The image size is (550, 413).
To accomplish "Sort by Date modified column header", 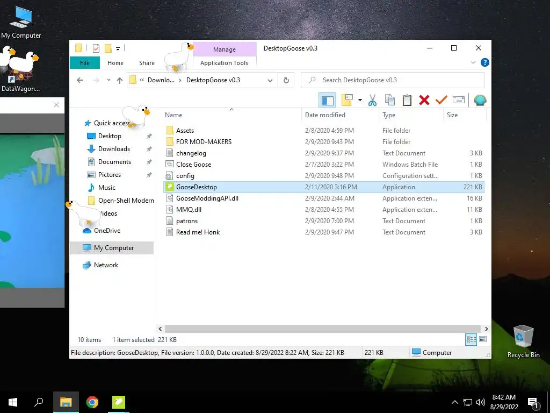I will click(340, 115).
